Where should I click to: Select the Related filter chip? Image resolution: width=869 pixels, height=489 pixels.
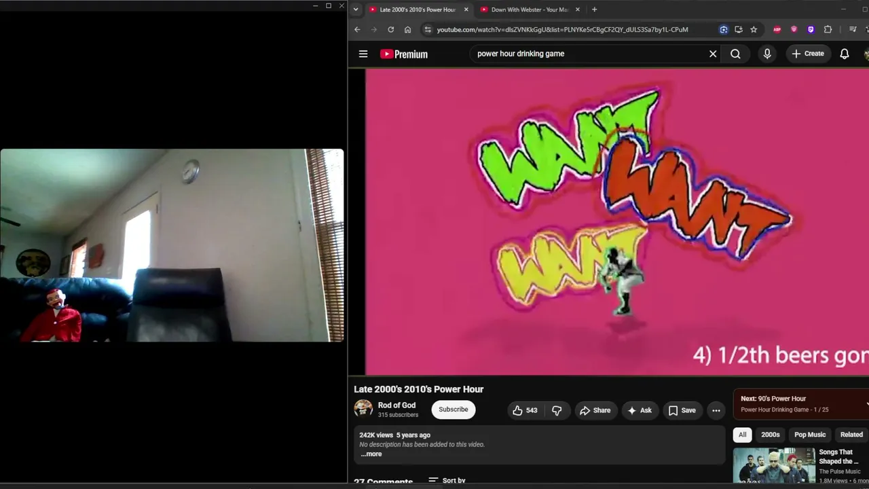(851, 435)
